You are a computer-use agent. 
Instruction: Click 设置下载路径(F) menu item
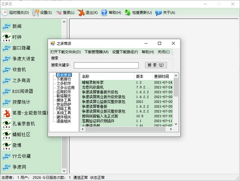(x=125, y=52)
